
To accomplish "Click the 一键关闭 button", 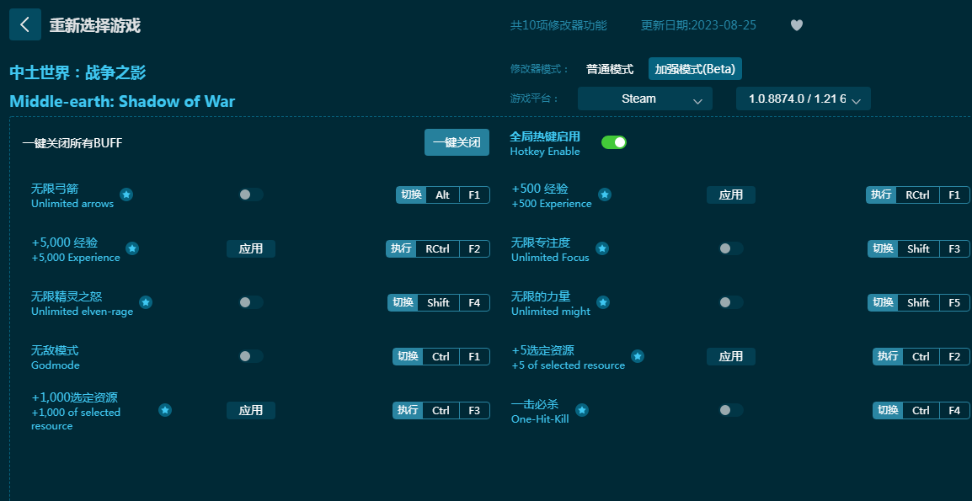I will [457, 142].
